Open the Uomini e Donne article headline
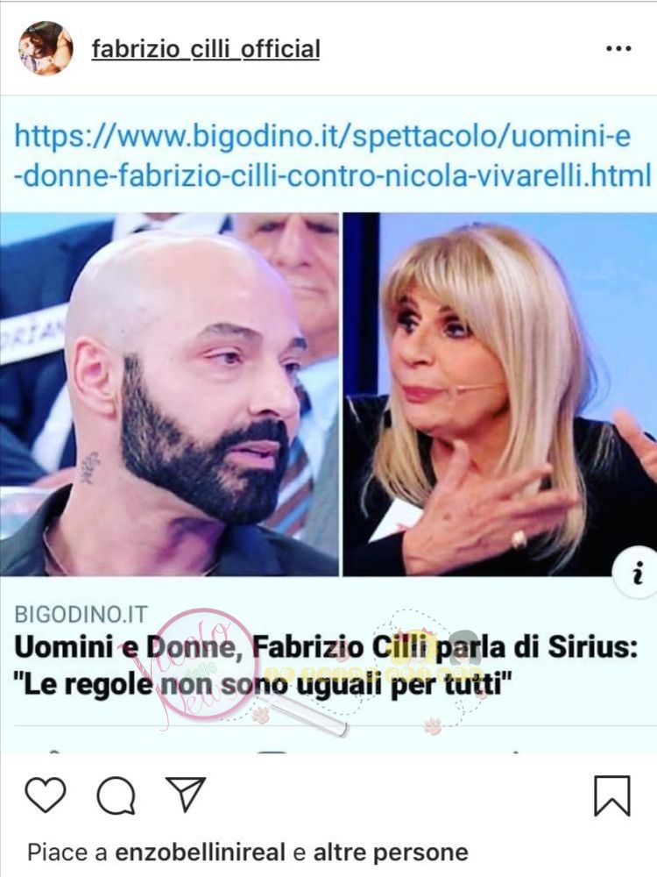The height and width of the screenshot is (877, 657). click(326, 666)
